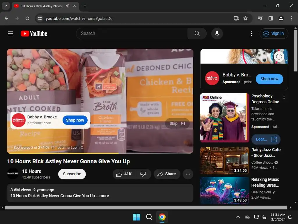Screen dimensions: 298x224
Task: Open Windows Start menu
Action: 136,217
